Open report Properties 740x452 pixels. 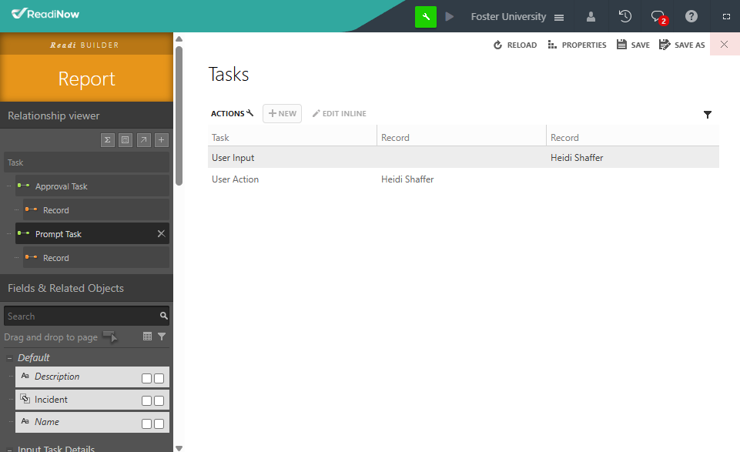(577, 45)
